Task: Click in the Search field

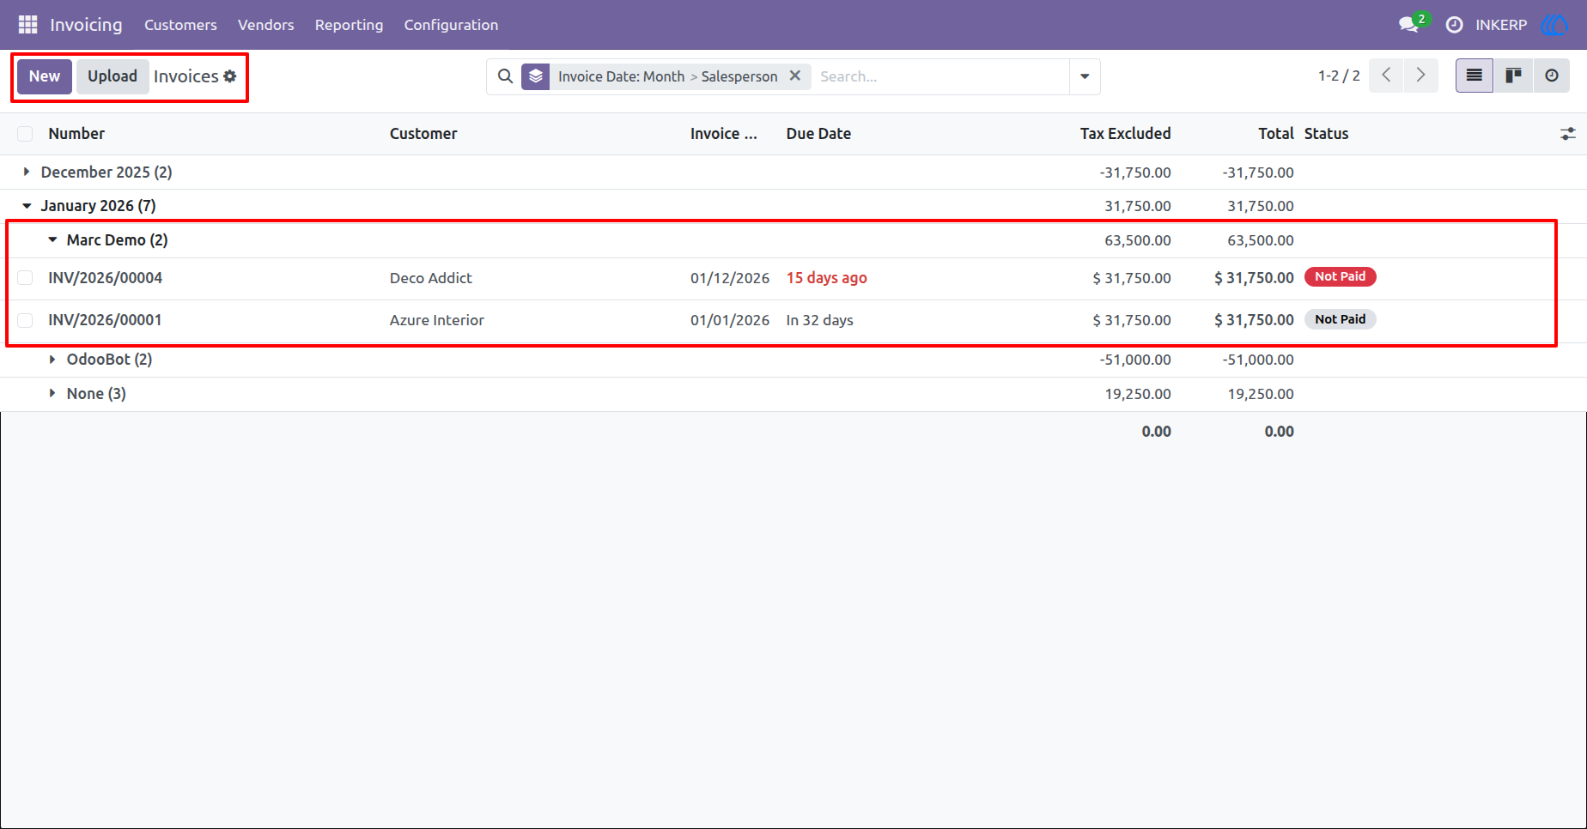Action: [940, 76]
